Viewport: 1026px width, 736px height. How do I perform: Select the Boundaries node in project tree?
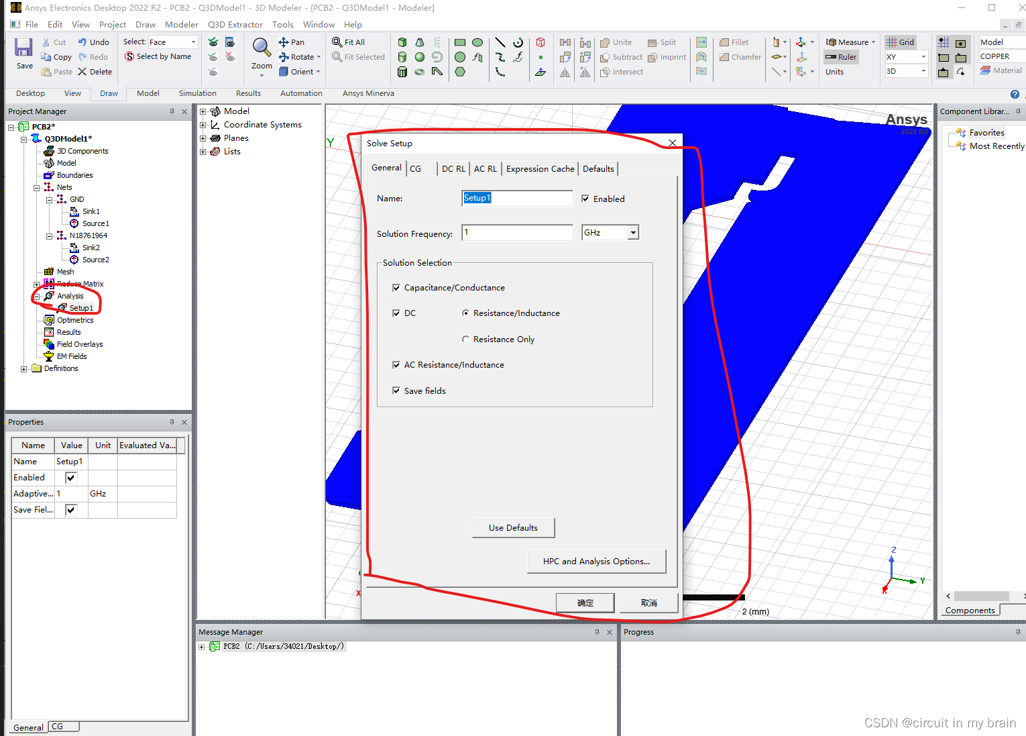[x=74, y=175]
